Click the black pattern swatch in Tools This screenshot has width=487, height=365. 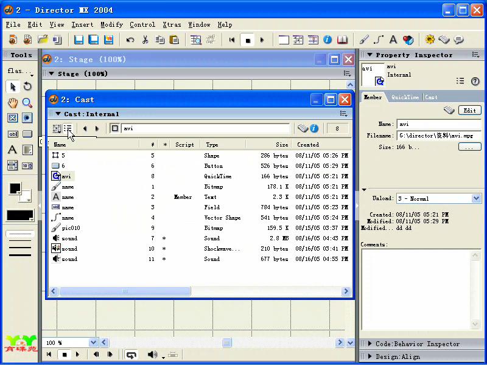coord(20,215)
